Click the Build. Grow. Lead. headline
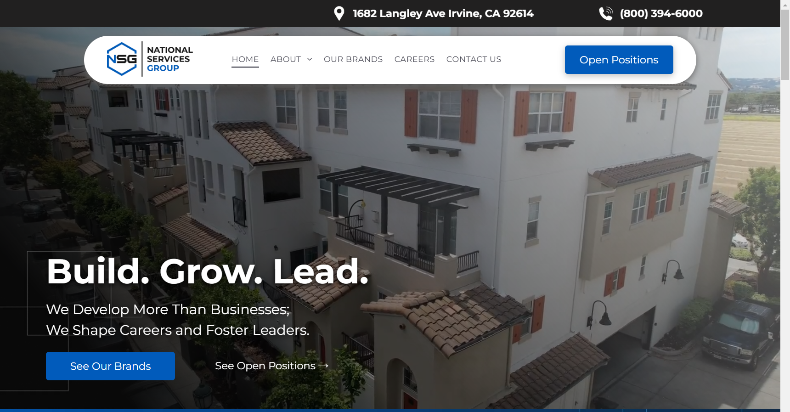Screen dimensions: 790x412 pyautogui.click(x=207, y=271)
